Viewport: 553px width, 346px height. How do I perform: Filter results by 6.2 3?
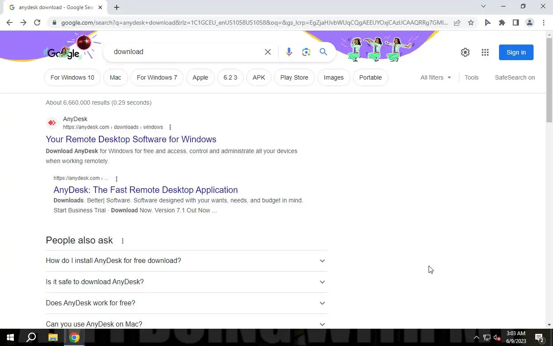(230, 77)
